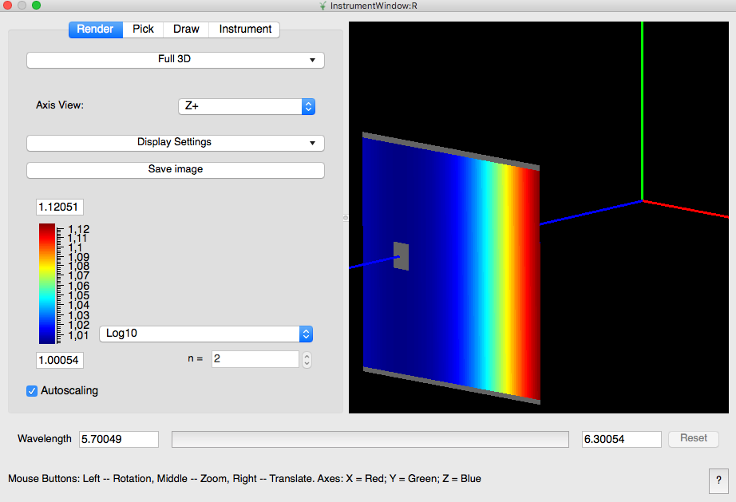Click the Save image button
Screen dimensions: 736x502
tap(176, 170)
